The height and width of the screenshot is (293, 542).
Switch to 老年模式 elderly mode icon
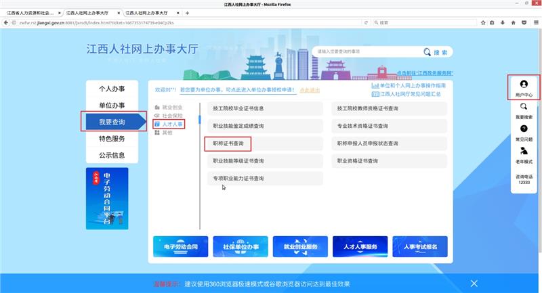click(523, 151)
